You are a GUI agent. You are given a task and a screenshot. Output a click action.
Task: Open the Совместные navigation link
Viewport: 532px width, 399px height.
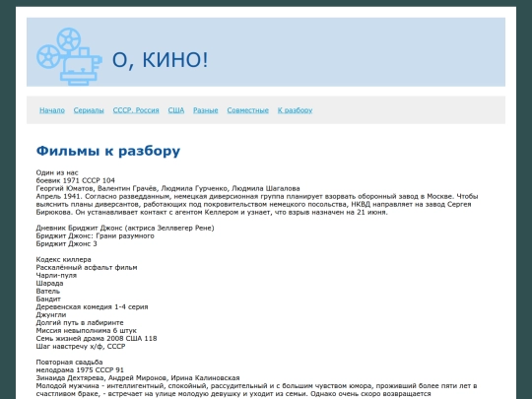247,110
